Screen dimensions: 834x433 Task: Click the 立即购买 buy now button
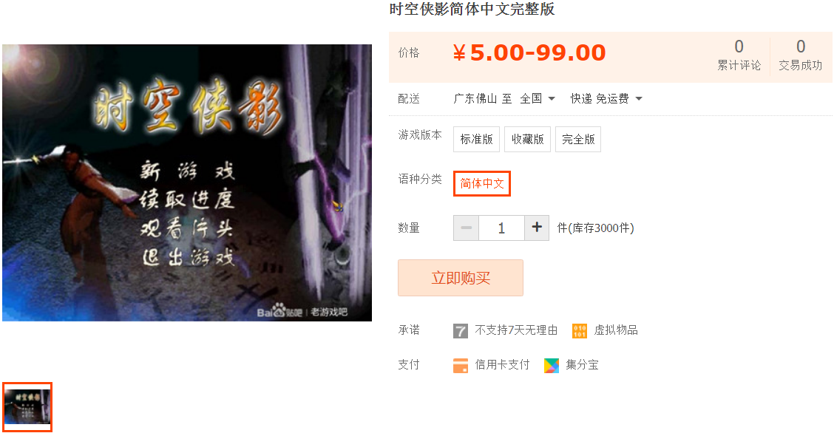tap(461, 278)
